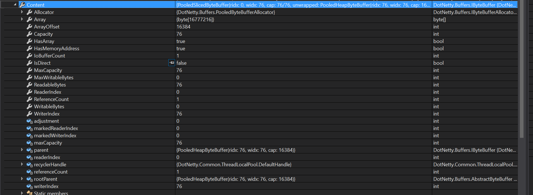Expand the Allocator property
Screen dimensions: 533x195
point(22,12)
